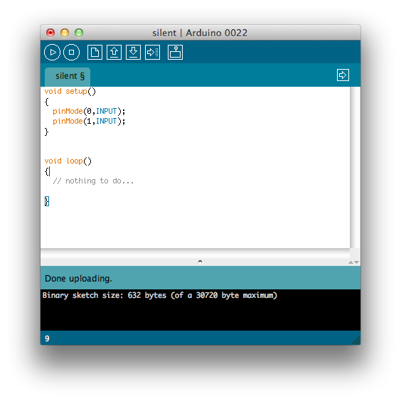The image size is (401, 401).
Task: Place the cursor on the "nothing to do" comment
Action: click(x=93, y=181)
